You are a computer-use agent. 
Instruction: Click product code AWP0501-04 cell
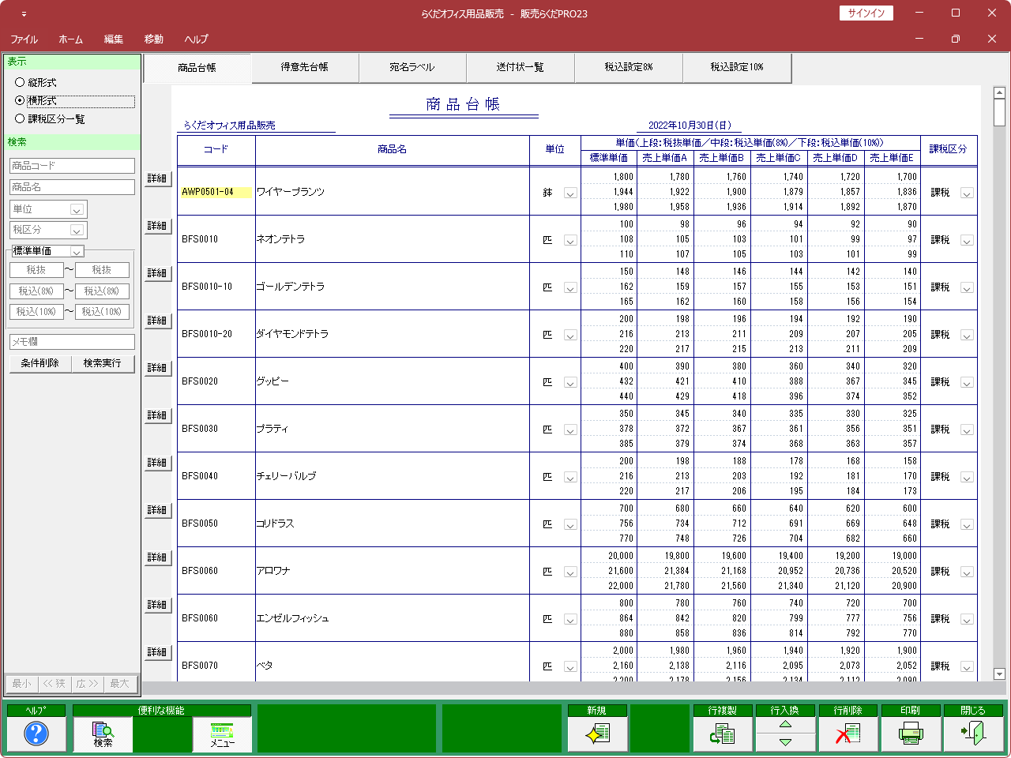point(216,192)
